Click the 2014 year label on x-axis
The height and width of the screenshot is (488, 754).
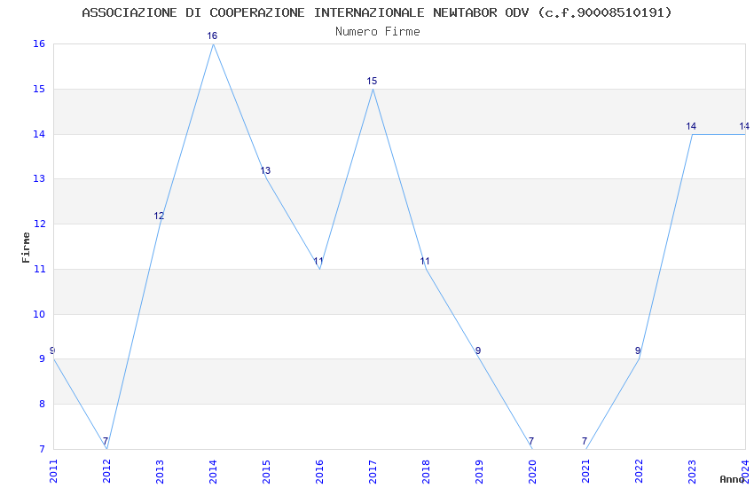pyautogui.click(x=213, y=471)
